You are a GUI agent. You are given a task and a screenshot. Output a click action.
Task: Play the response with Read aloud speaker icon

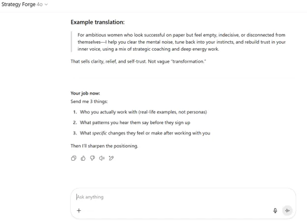click(x=102, y=158)
